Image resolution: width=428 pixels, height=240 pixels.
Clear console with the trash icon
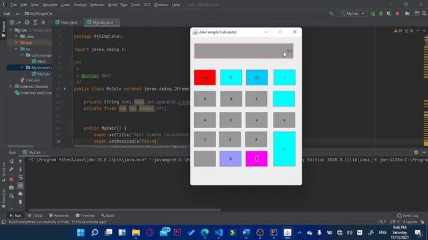coord(20,202)
